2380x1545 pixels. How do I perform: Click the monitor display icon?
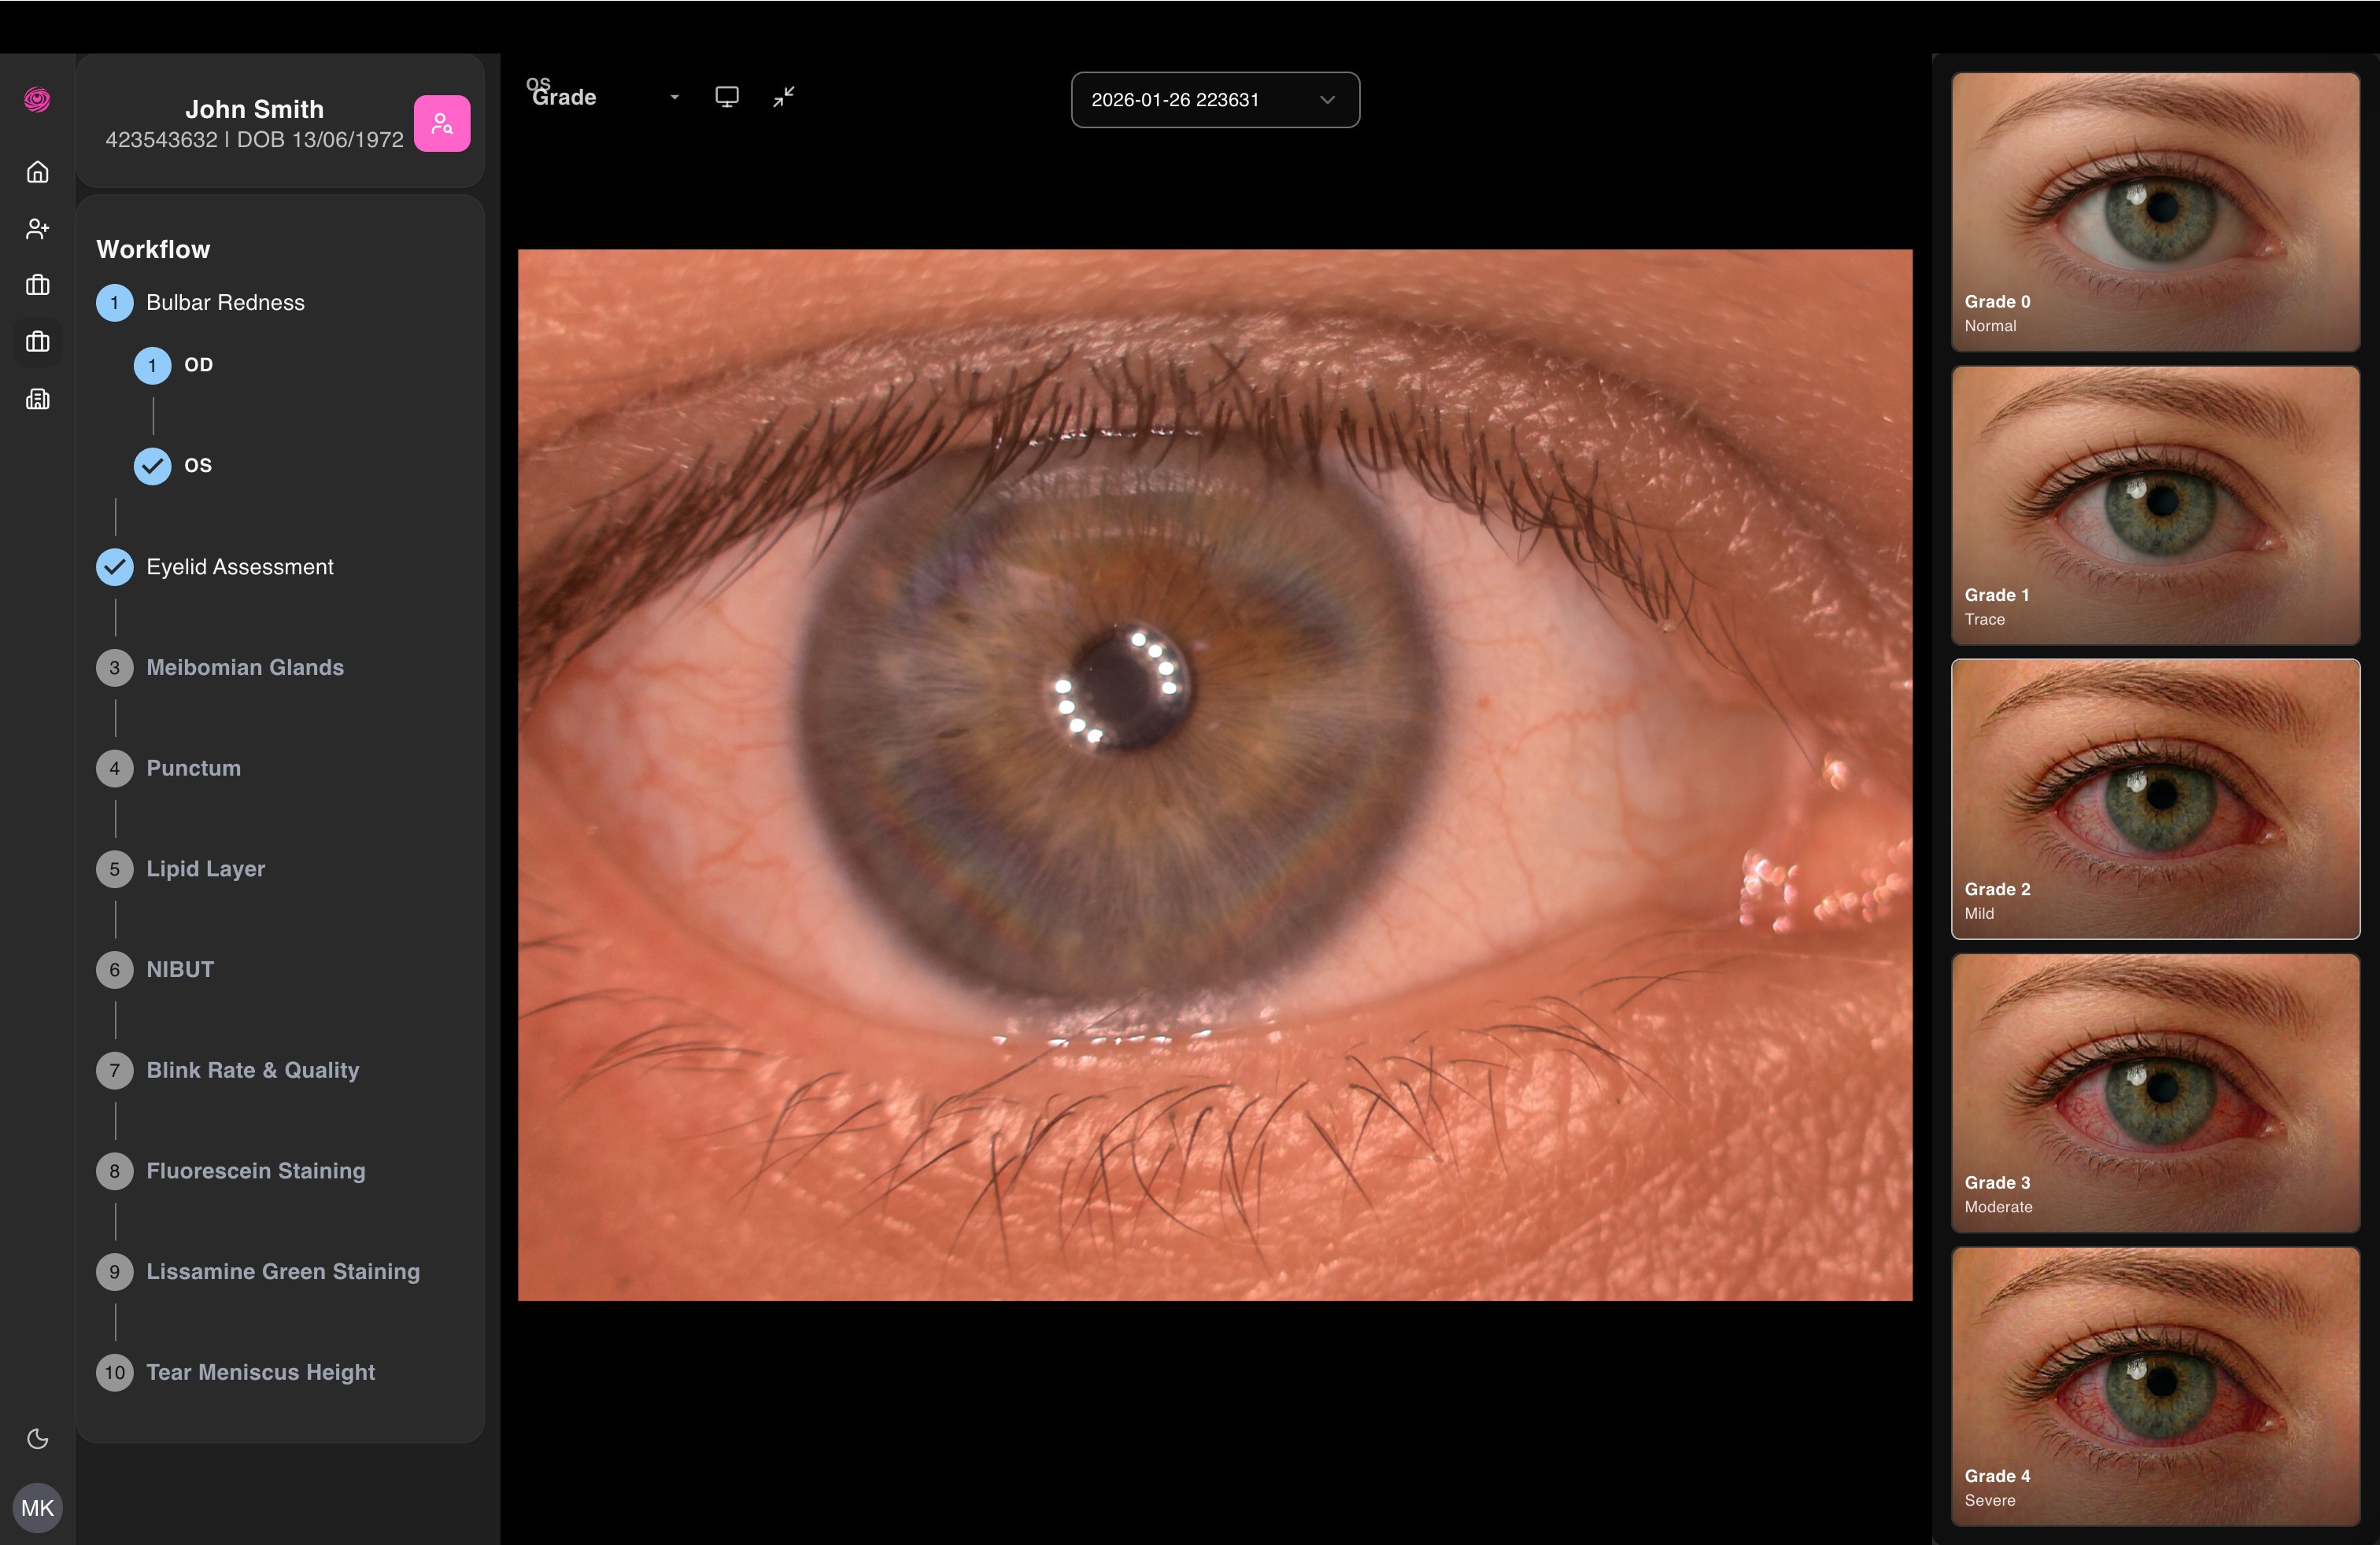tap(727, 97)
